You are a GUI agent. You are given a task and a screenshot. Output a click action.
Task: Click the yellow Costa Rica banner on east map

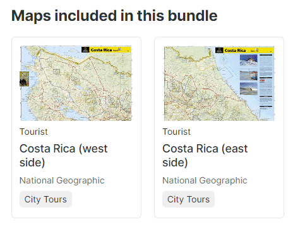pyautogui.click(x=248, y=51)
